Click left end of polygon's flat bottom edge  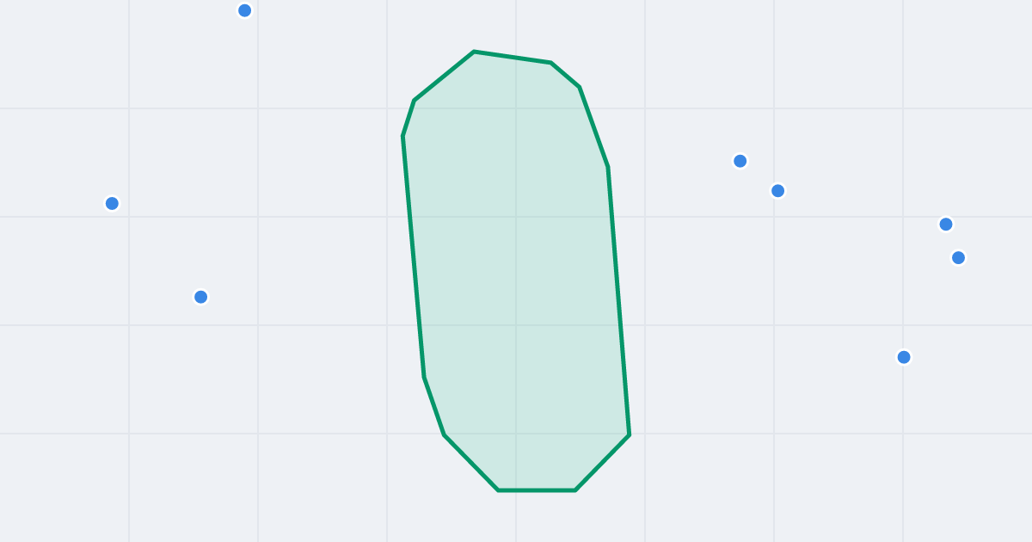click(x=498, y=490)
